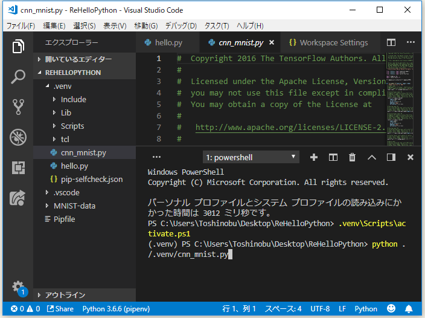Open the Live Share view icon
Screen dimensions: 425x318
pos(18,198)
